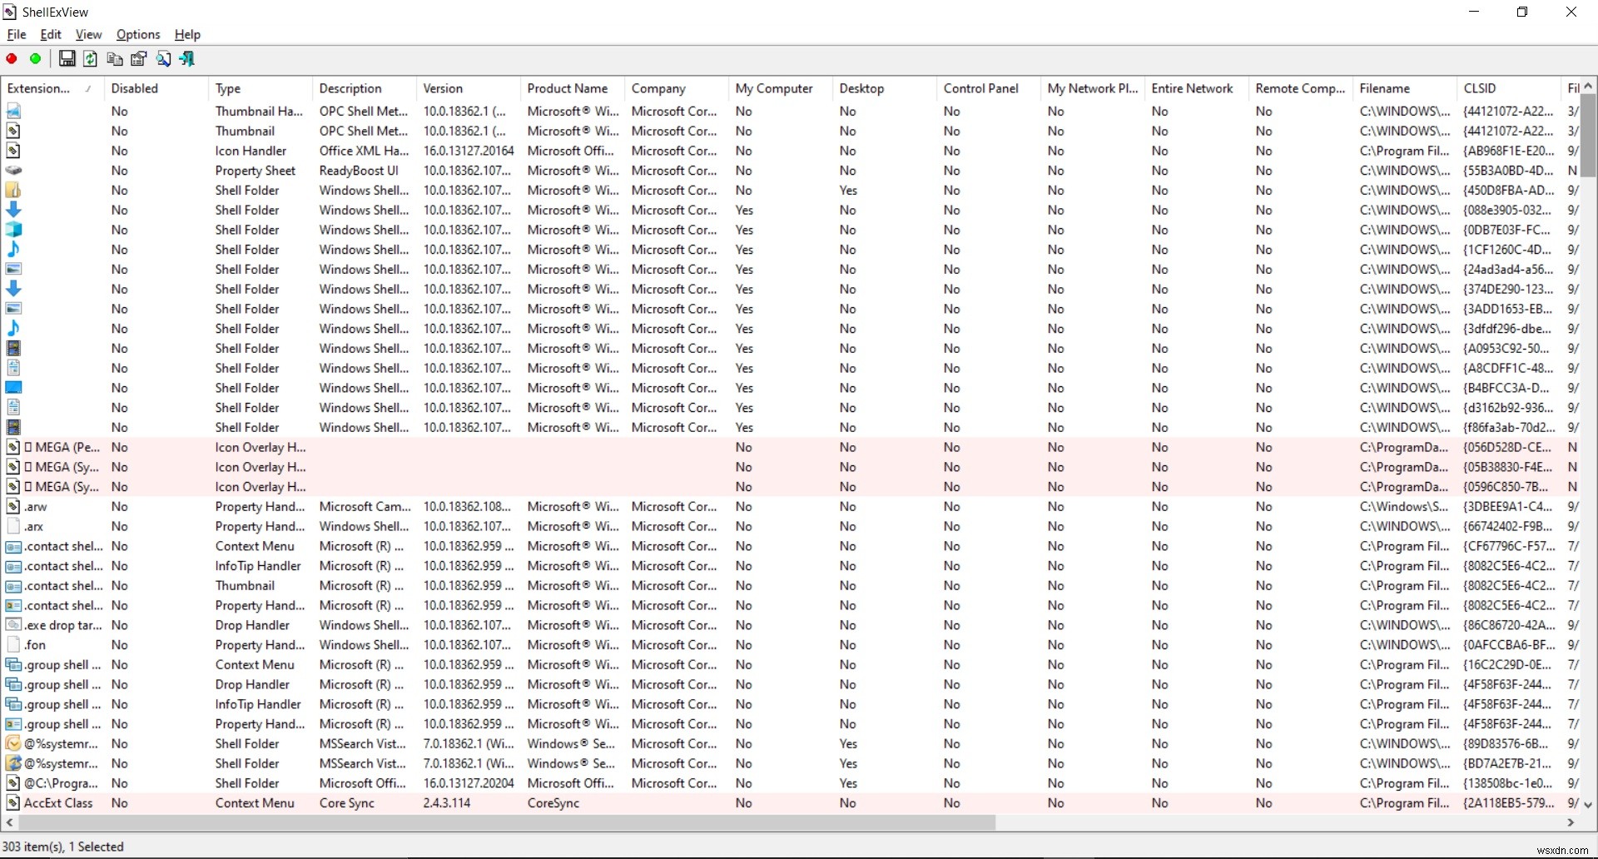
Task: Click the icon of the @C:\Progra... row
Action: pyautogui.click(x=13, y=783)
